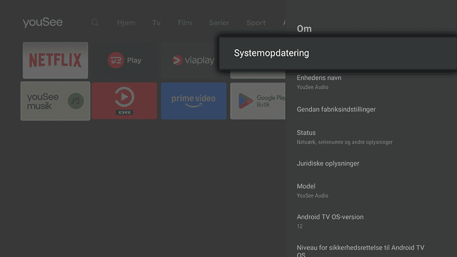Open Google Play Butik tile
The image size is (457, 257).
pos(258,101)
